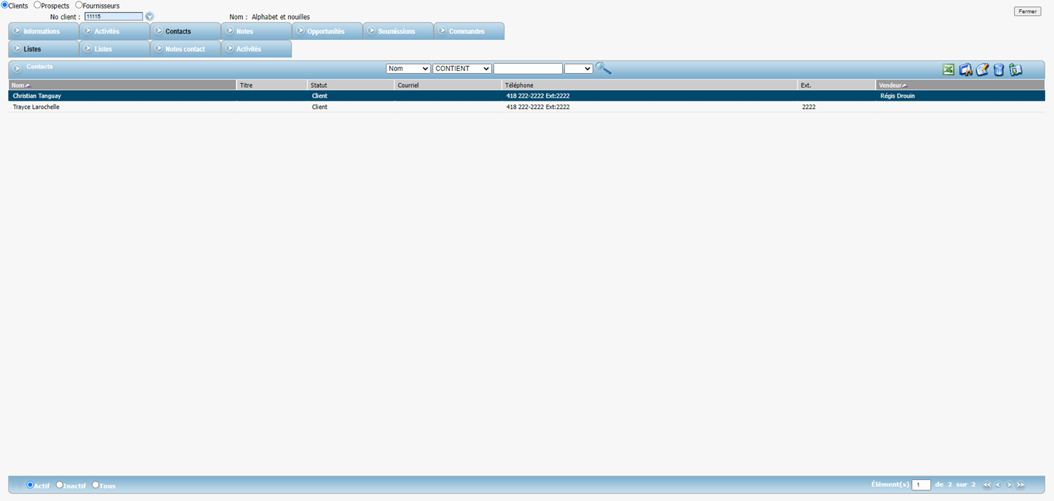Click Client status in Trayce Larochelle row
1054x501 pixels.
point(320,107)
